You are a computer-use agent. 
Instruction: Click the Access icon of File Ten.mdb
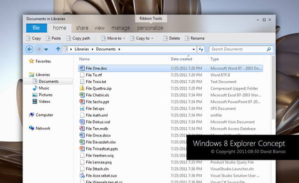pos(82,129)
